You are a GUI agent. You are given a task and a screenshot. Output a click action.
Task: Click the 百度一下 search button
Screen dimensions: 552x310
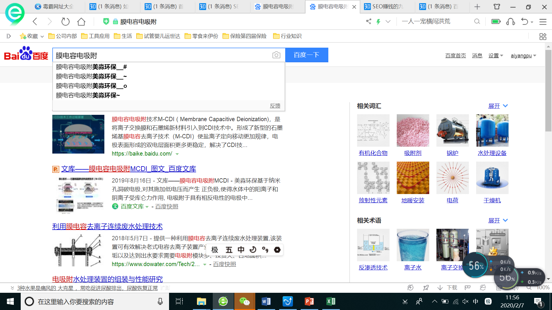click(x=306, y=55)
